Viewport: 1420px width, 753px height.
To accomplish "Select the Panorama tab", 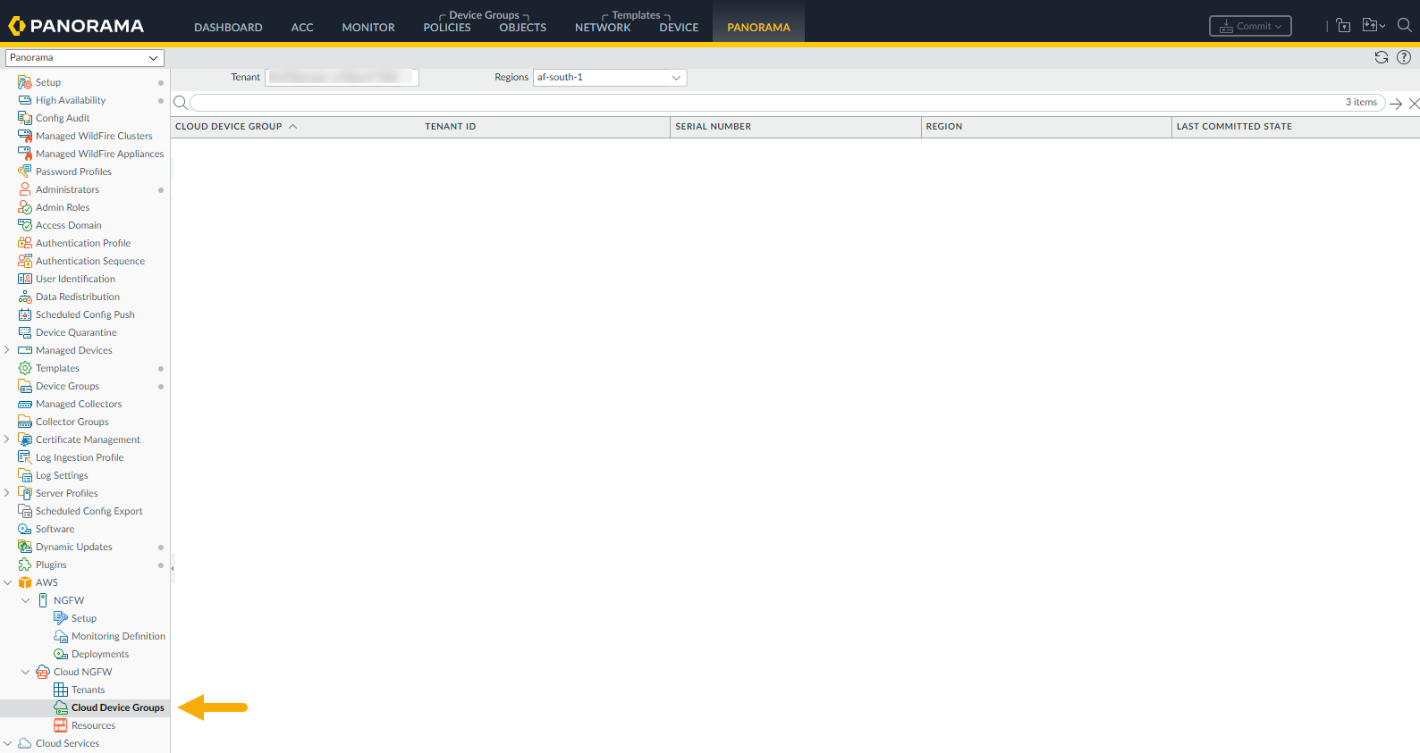I will [x=758, y=28].
